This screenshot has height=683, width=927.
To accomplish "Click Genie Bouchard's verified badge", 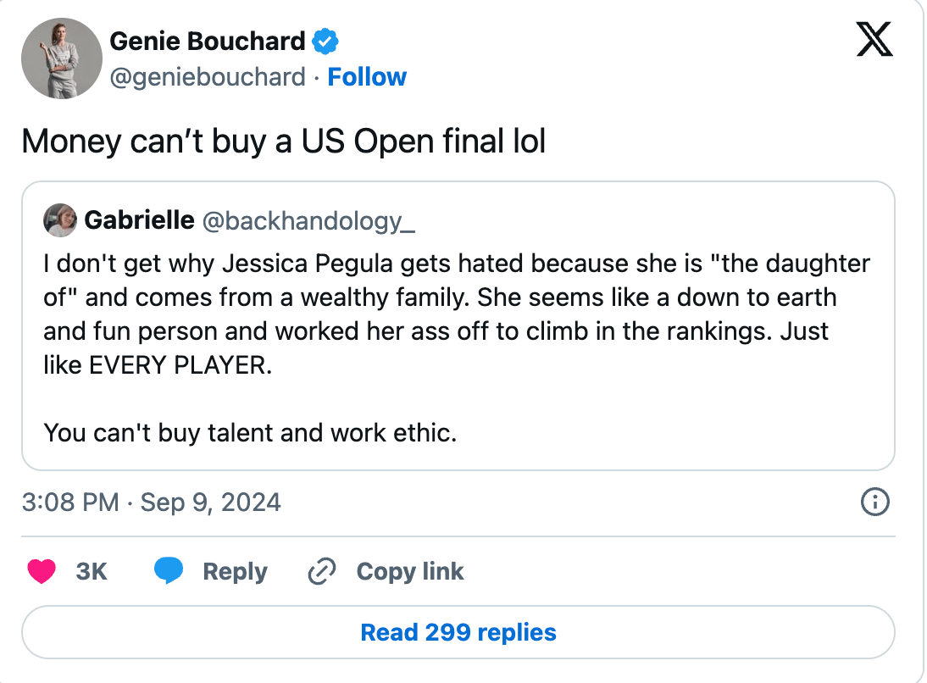I will tap(326, 40).
